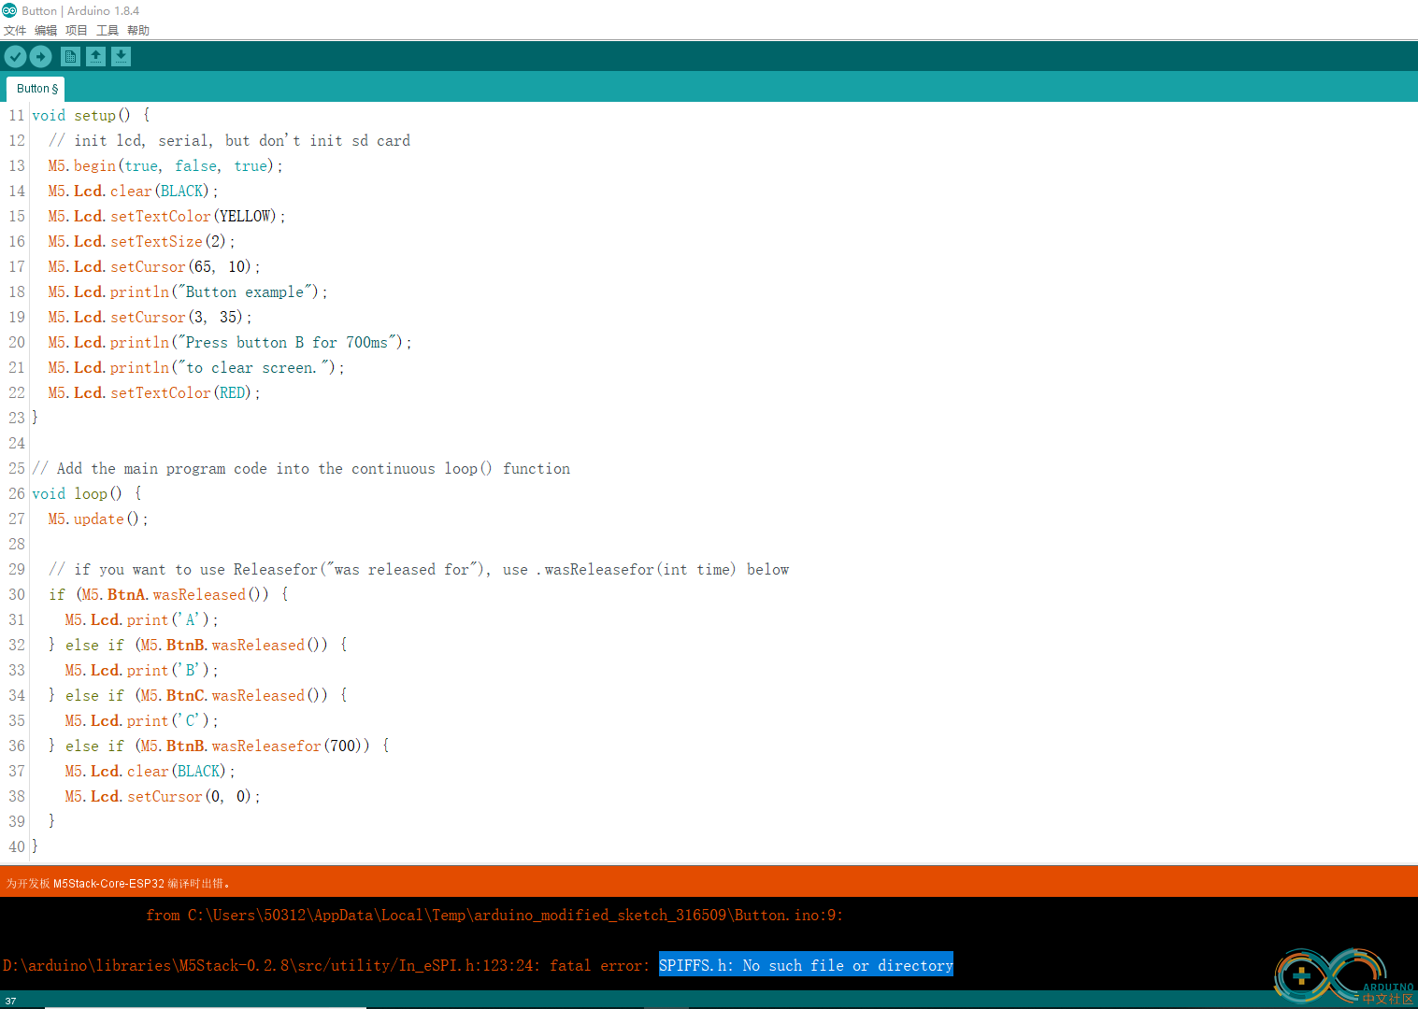1418x1009 pixels.
Task: Click the "to clear screen." println line
Action: pos(196,367)
